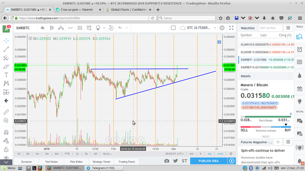This screenshot has height=171, width=305.
Task: Open the Screener tab
Action: coord(27,161)
